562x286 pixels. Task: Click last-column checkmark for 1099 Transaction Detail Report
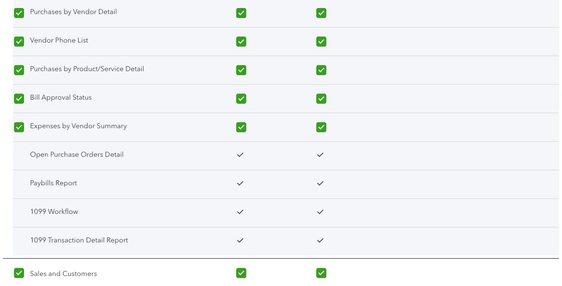click(x=320, y=240)
